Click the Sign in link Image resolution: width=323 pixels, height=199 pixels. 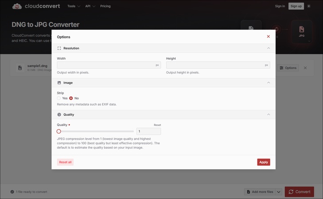coord(280,6)
